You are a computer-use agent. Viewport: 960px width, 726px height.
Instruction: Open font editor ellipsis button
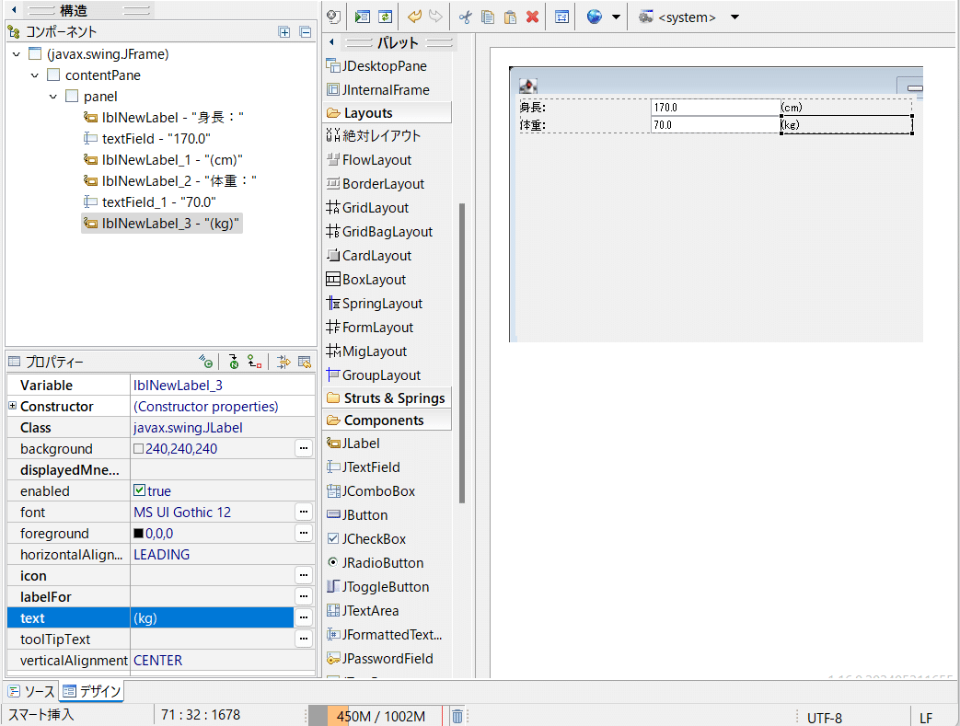pyautogui.click(x=304, y=512)
